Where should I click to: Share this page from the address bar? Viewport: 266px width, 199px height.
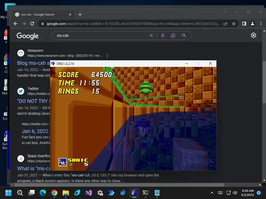225,24
